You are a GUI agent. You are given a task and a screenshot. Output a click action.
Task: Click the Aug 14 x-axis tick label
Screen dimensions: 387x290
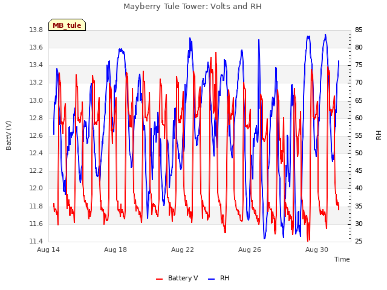(48, 250)
